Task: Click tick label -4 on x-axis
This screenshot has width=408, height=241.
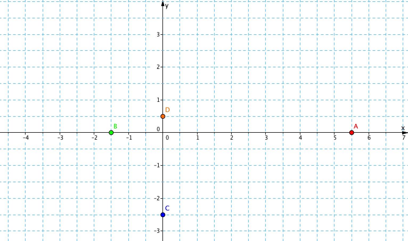Action: tap(26, 138)
